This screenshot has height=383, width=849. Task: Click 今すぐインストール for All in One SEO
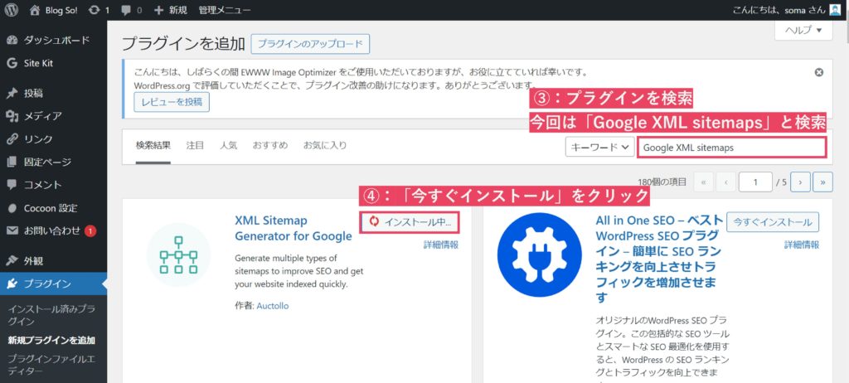click(773, 222)
